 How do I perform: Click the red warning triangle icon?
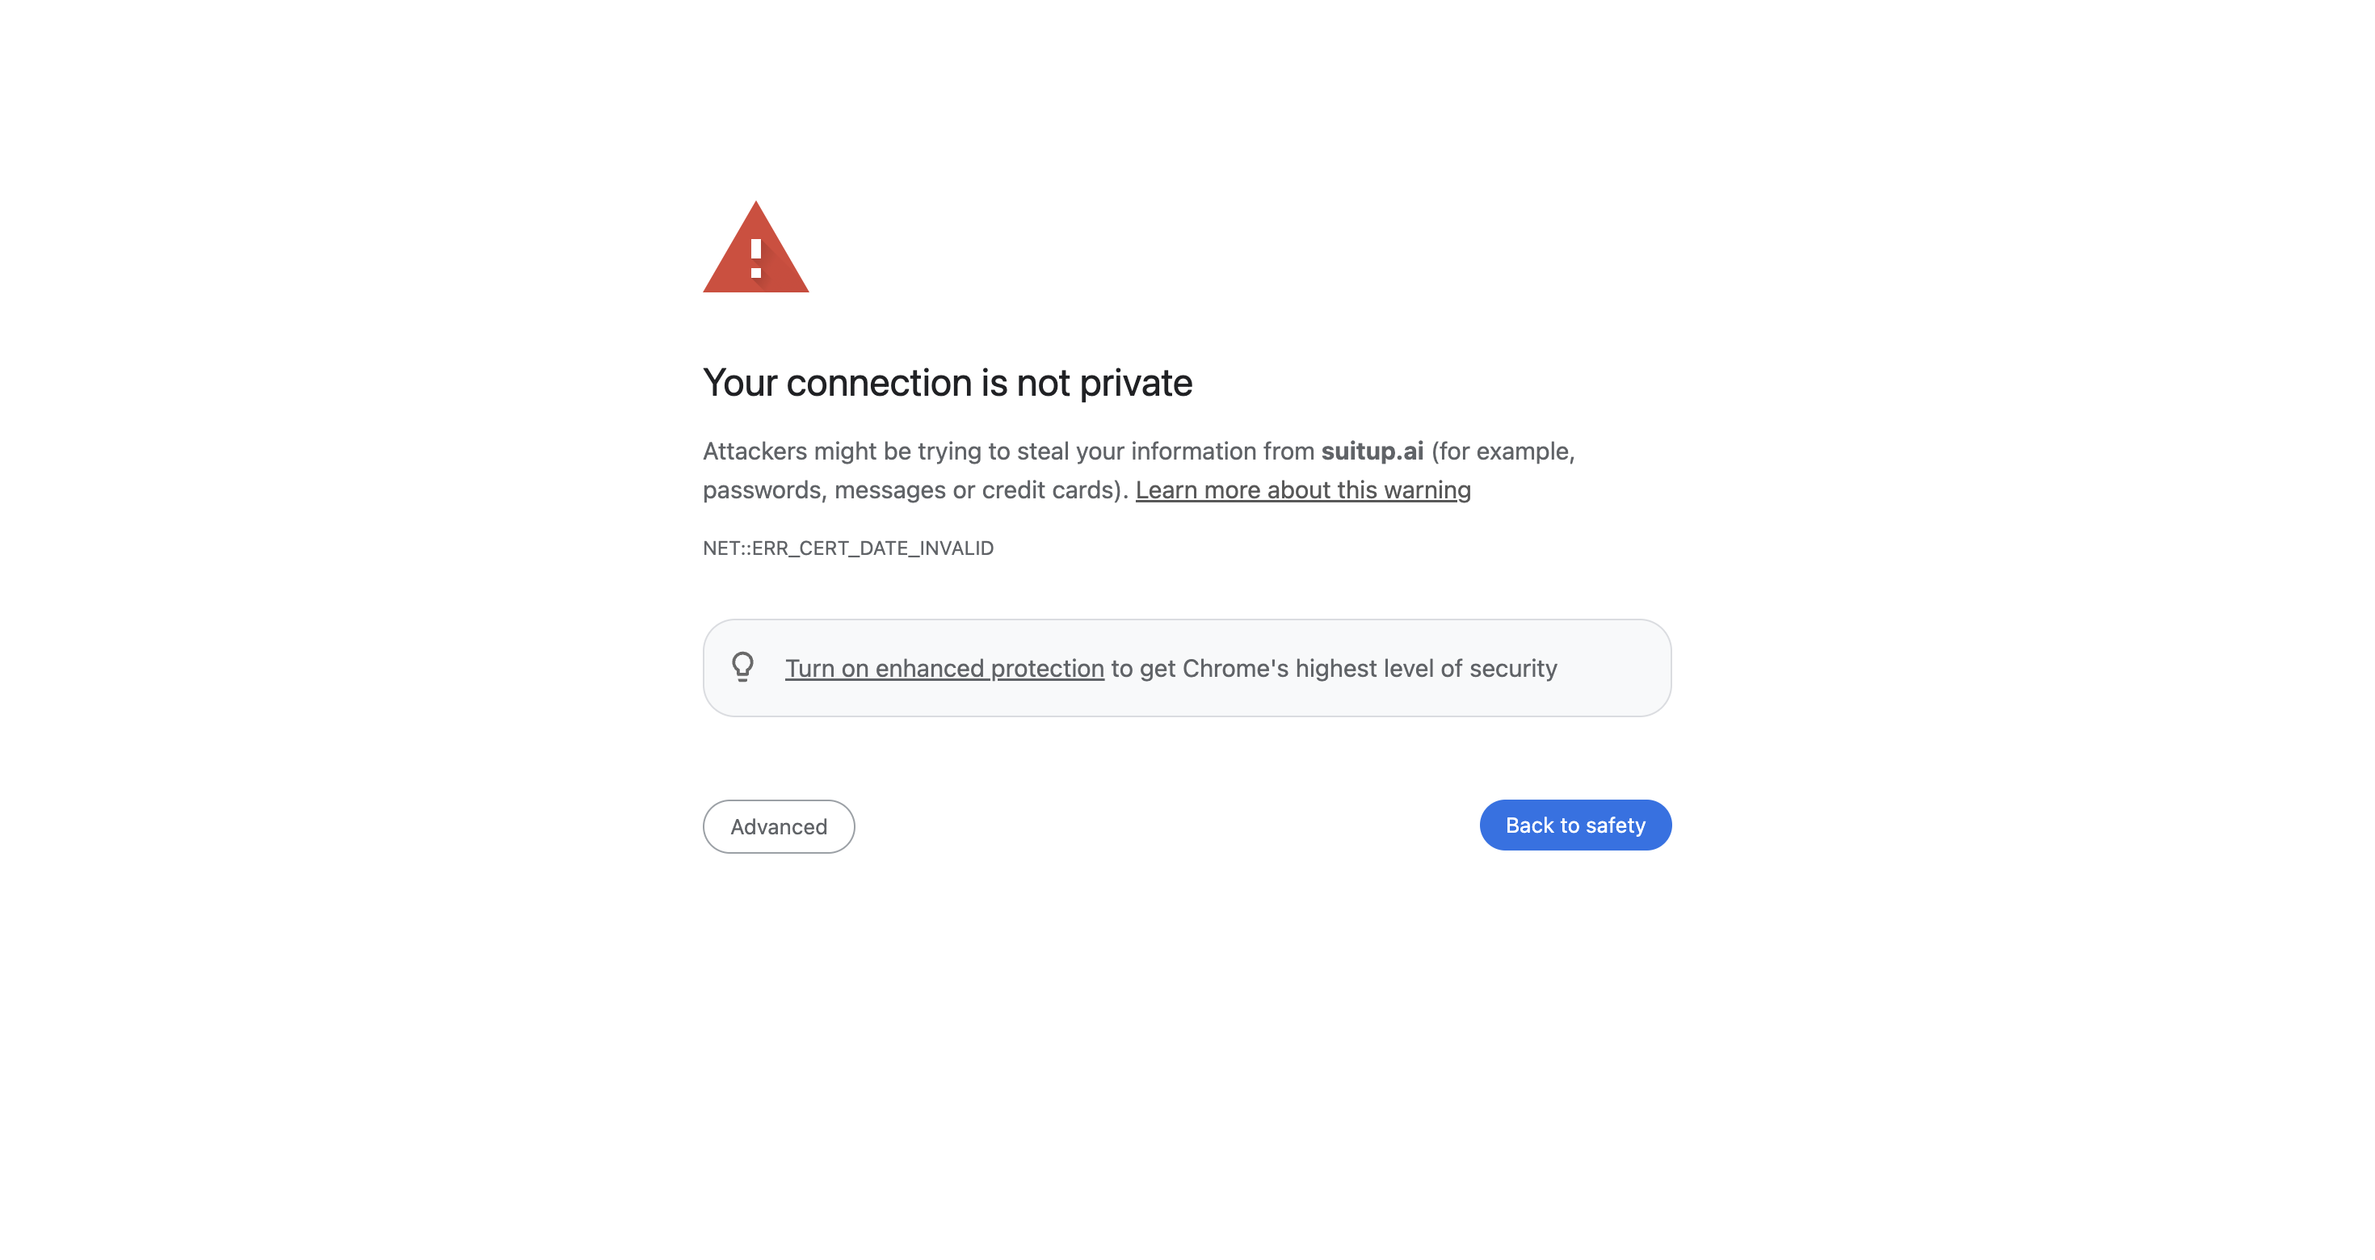(755, 249)
